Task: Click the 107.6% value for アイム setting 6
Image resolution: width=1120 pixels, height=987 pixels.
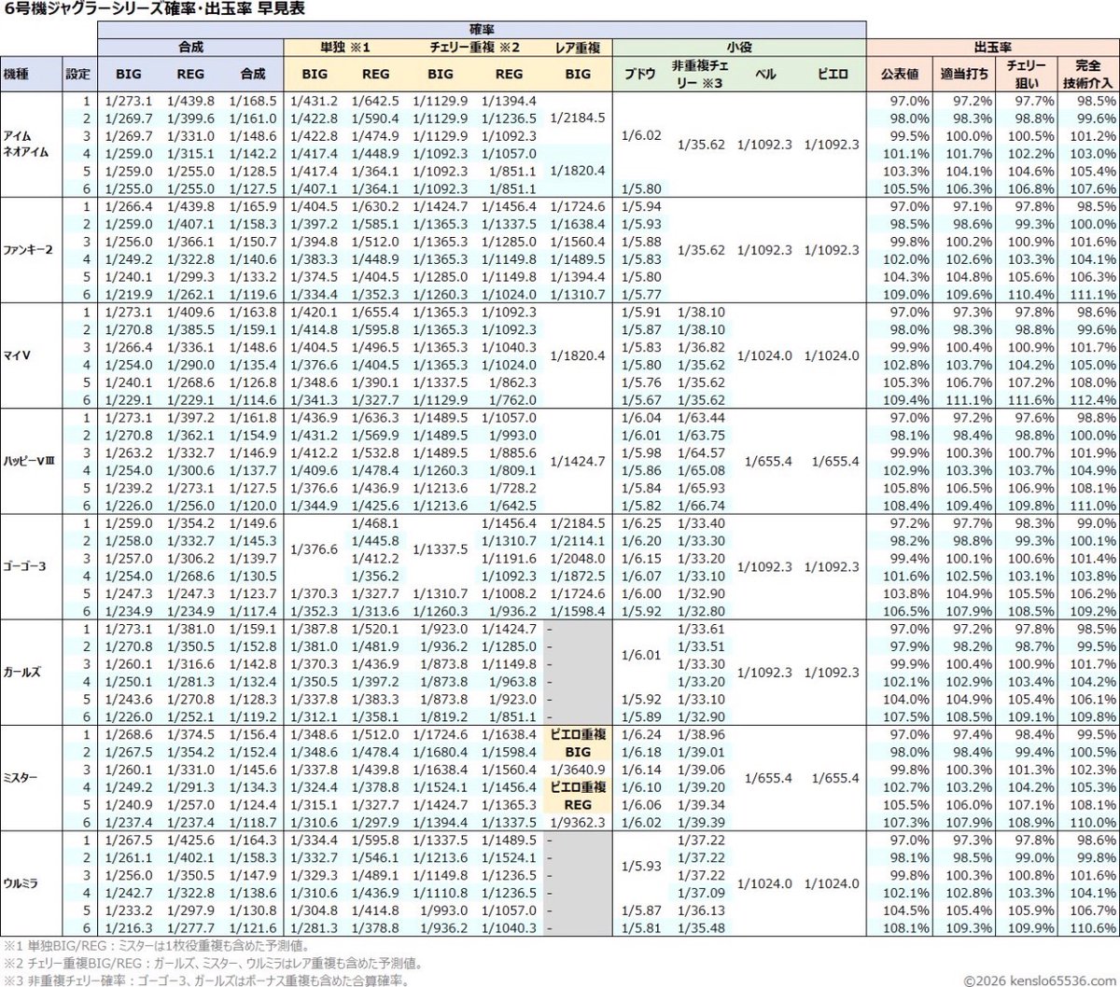Action: [x=1091, y=188]
